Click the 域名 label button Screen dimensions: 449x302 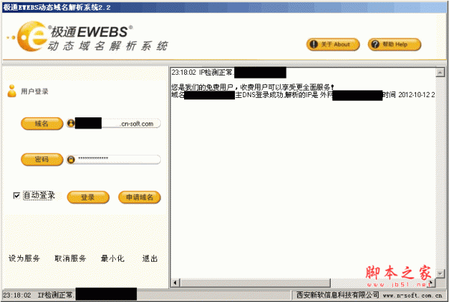click(x=42, y=123)
